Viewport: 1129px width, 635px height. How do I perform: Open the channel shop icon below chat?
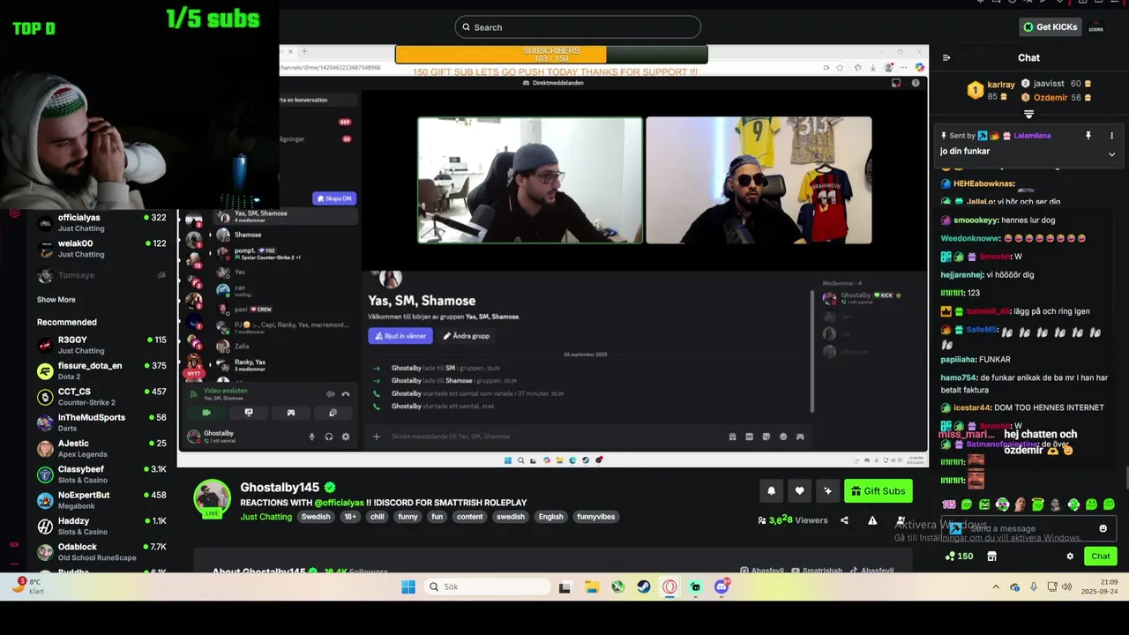point(991,557)
